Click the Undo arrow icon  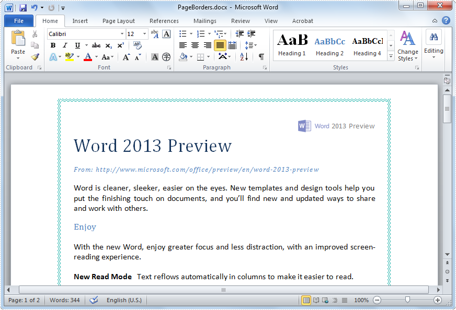(x=35, y=7)
